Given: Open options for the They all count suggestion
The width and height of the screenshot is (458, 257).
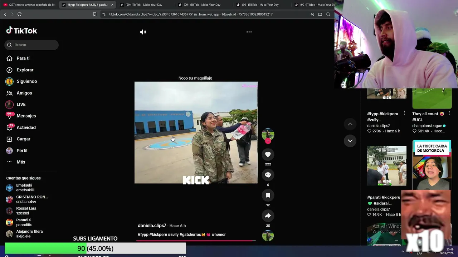Looking at the screenshot, I should pyautogui.click(x=449, y=114).
